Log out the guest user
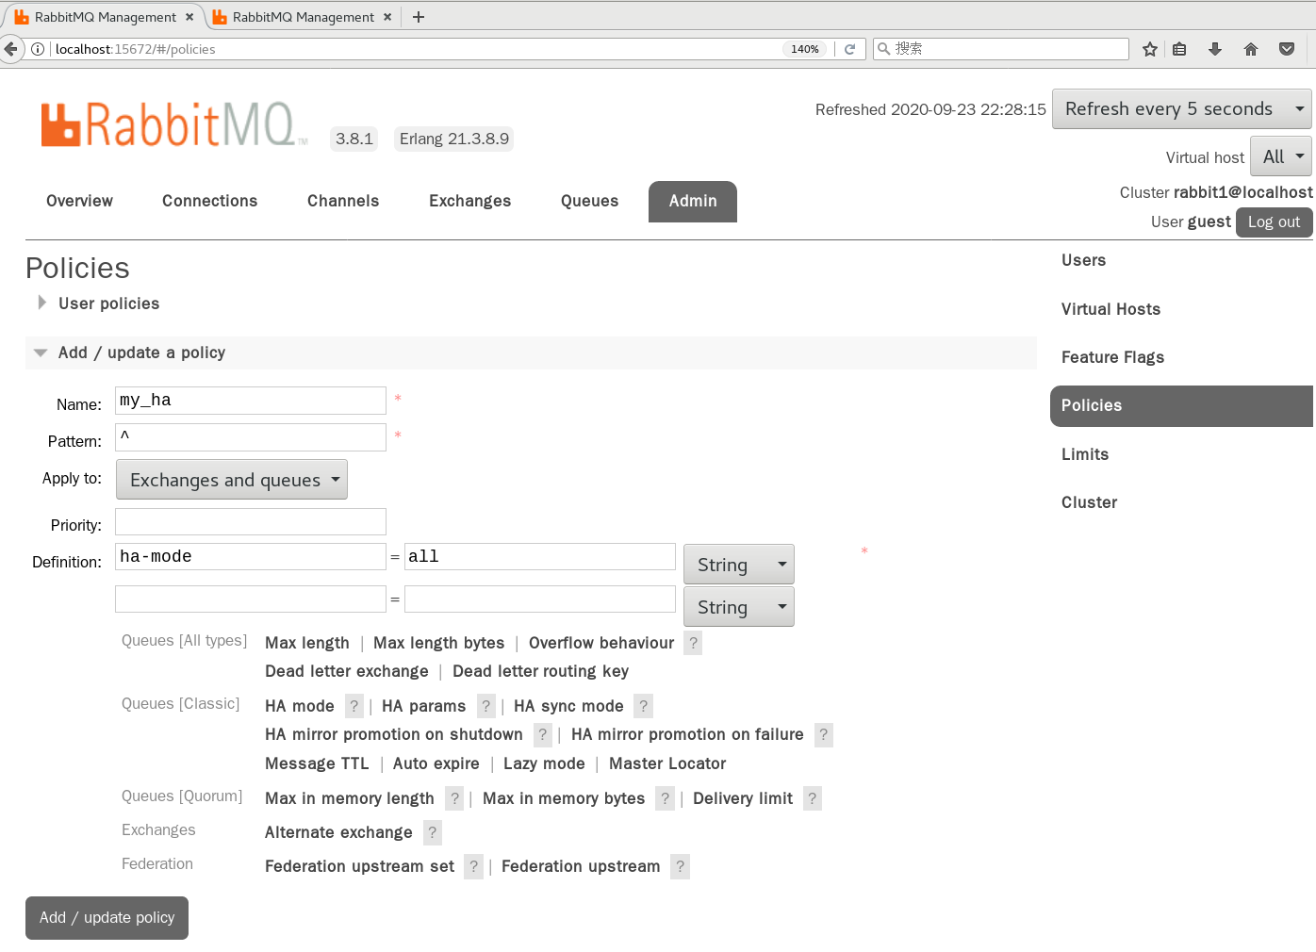The width and height of the screenshot is (1316, 952). coord(1274,222)
